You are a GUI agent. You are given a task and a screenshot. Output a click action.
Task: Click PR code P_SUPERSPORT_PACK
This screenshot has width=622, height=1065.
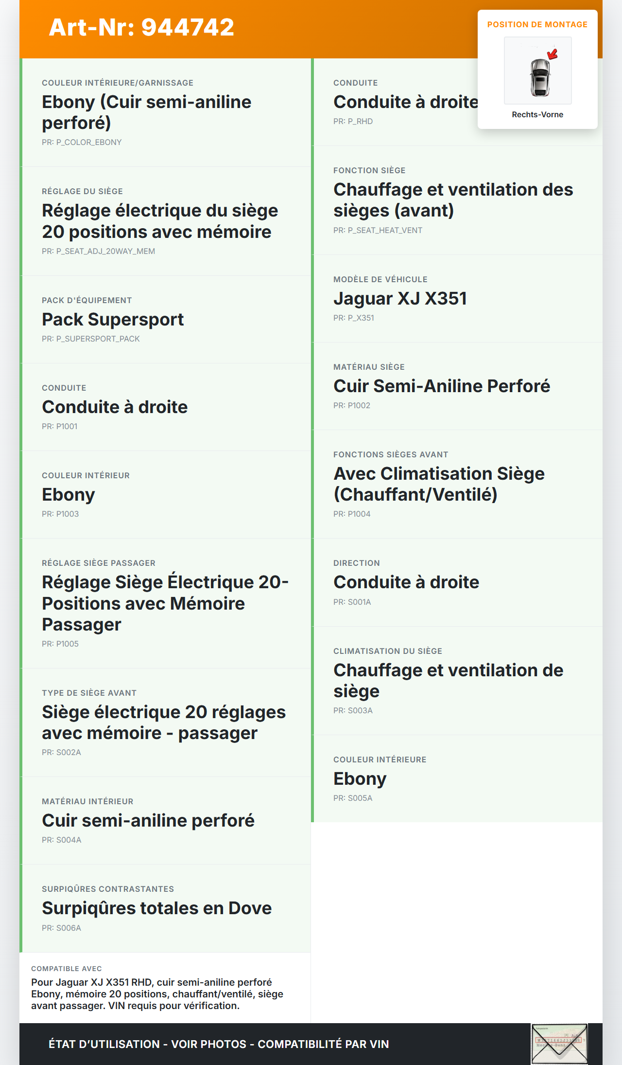click(90, 339)
